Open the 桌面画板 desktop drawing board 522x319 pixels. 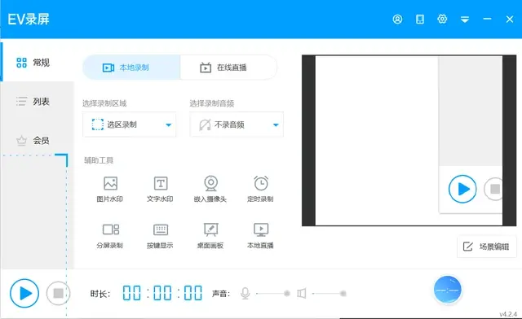point(210,236)
